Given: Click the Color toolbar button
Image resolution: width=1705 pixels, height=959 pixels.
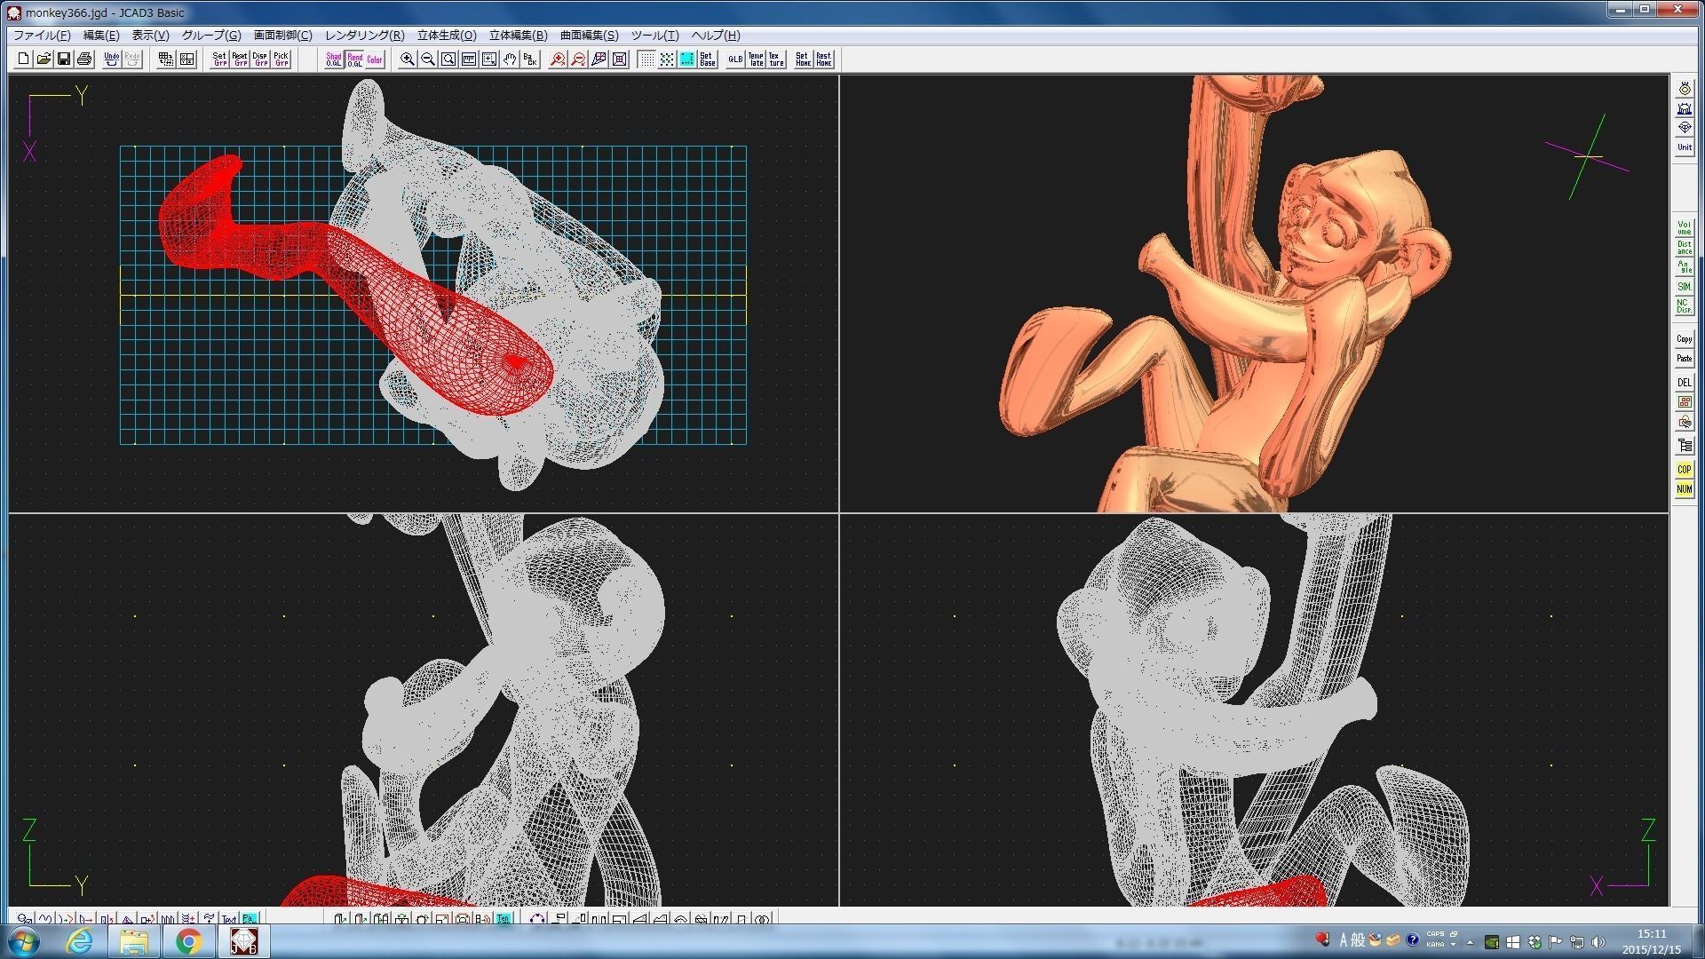Looking at the screenshot, I should click(x=375, y=59).
